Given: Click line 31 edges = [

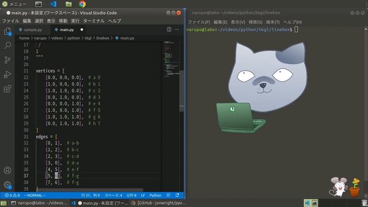Looking at the screenshot, I should (46, 136).
